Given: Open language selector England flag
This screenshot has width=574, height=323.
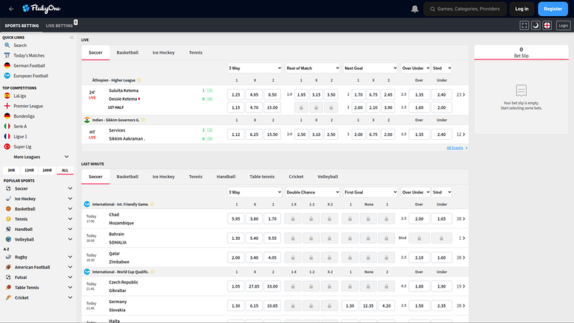Looking at the screenshot, I should coord(547,25).
